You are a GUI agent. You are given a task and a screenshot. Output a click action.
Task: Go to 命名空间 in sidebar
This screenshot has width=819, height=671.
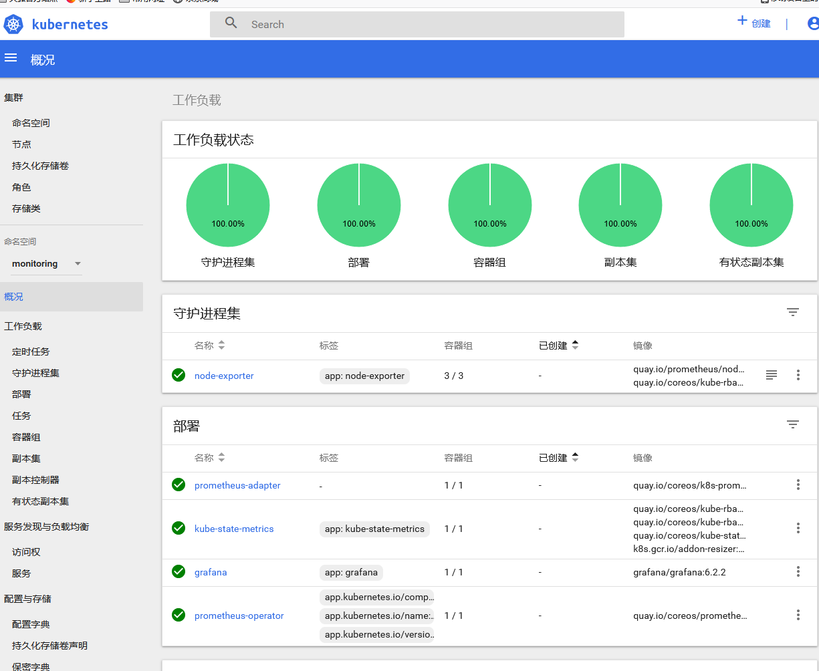click(x=31, y=123)
